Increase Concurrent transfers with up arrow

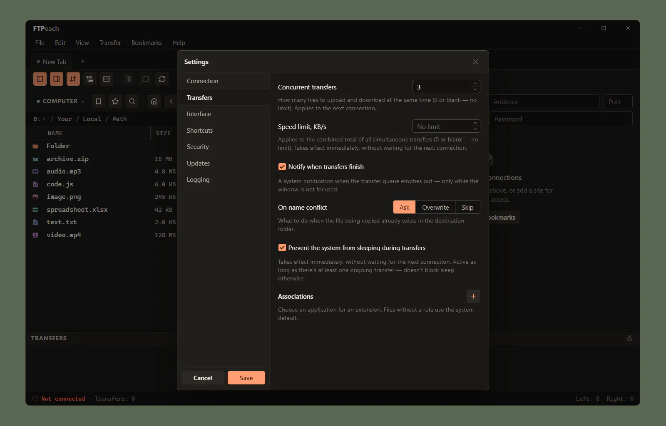pos(475,84)
